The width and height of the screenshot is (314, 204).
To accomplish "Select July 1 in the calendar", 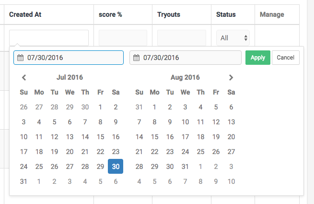I will pyautogui.click(x=100, y=107).
